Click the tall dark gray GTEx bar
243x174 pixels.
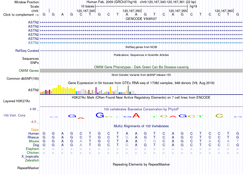click(x=128, y=90)
